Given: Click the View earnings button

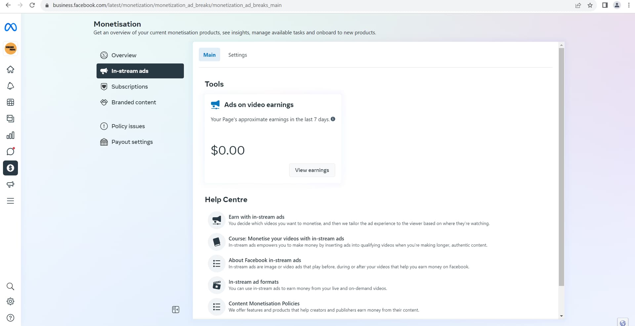Looking at the screenshot, I should coord(312,170).
